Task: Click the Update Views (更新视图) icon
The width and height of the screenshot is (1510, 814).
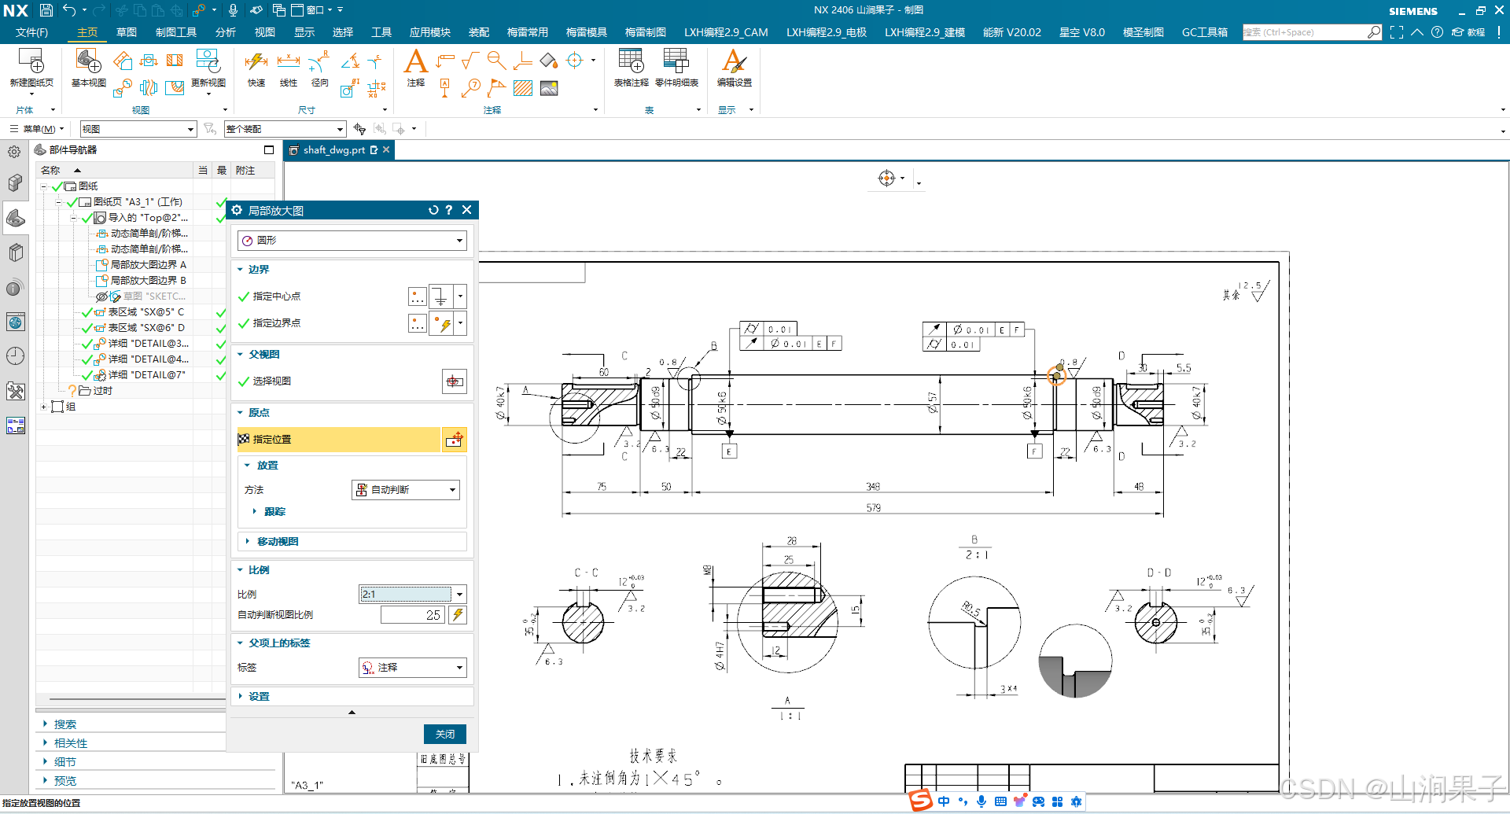Action: pyautogui.click(x=208, y=61)
